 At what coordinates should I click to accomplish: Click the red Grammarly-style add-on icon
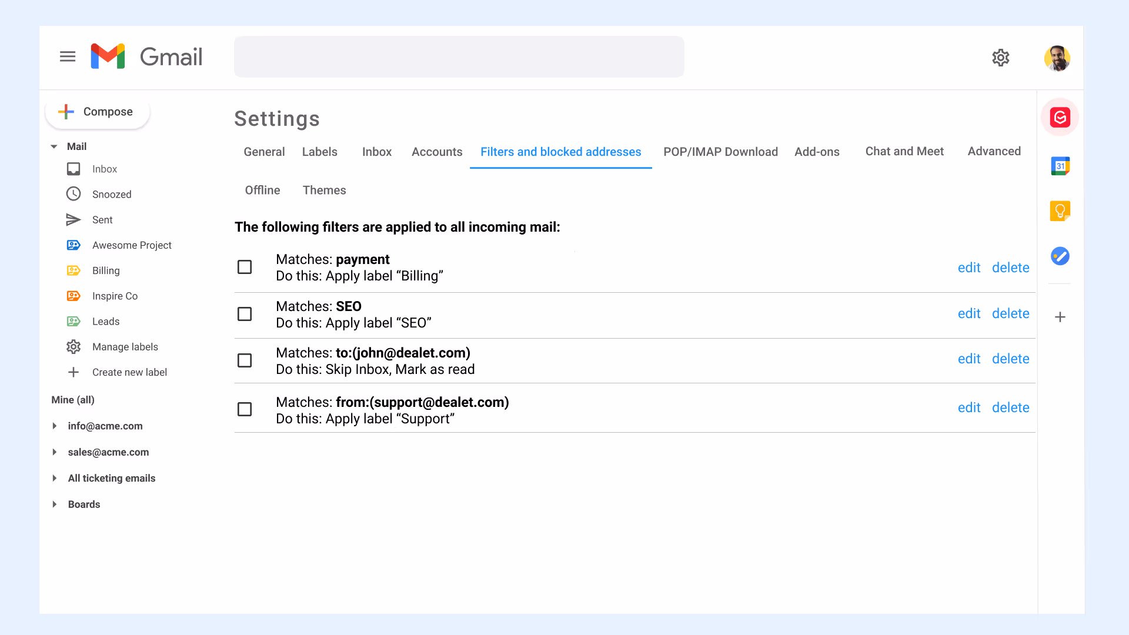[x=1060, y=118]
